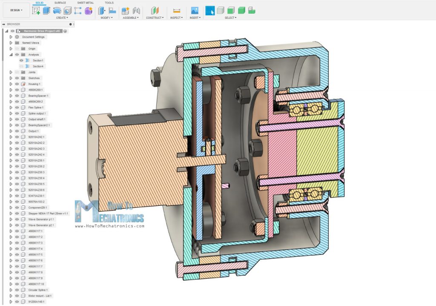The height and width of the screenshot is (306, 436).
Task: Expand the Sketches folder
Action: pos(11,78)
